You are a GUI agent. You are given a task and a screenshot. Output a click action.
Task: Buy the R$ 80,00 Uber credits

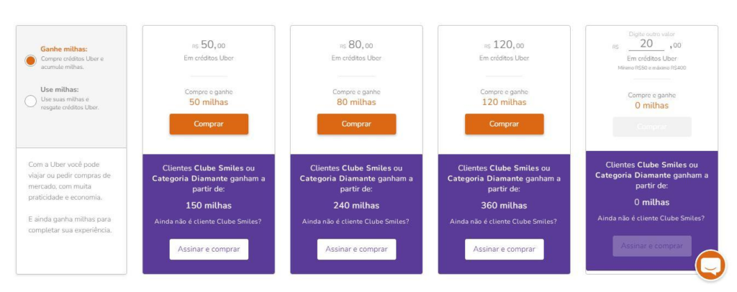pos(356,124)
